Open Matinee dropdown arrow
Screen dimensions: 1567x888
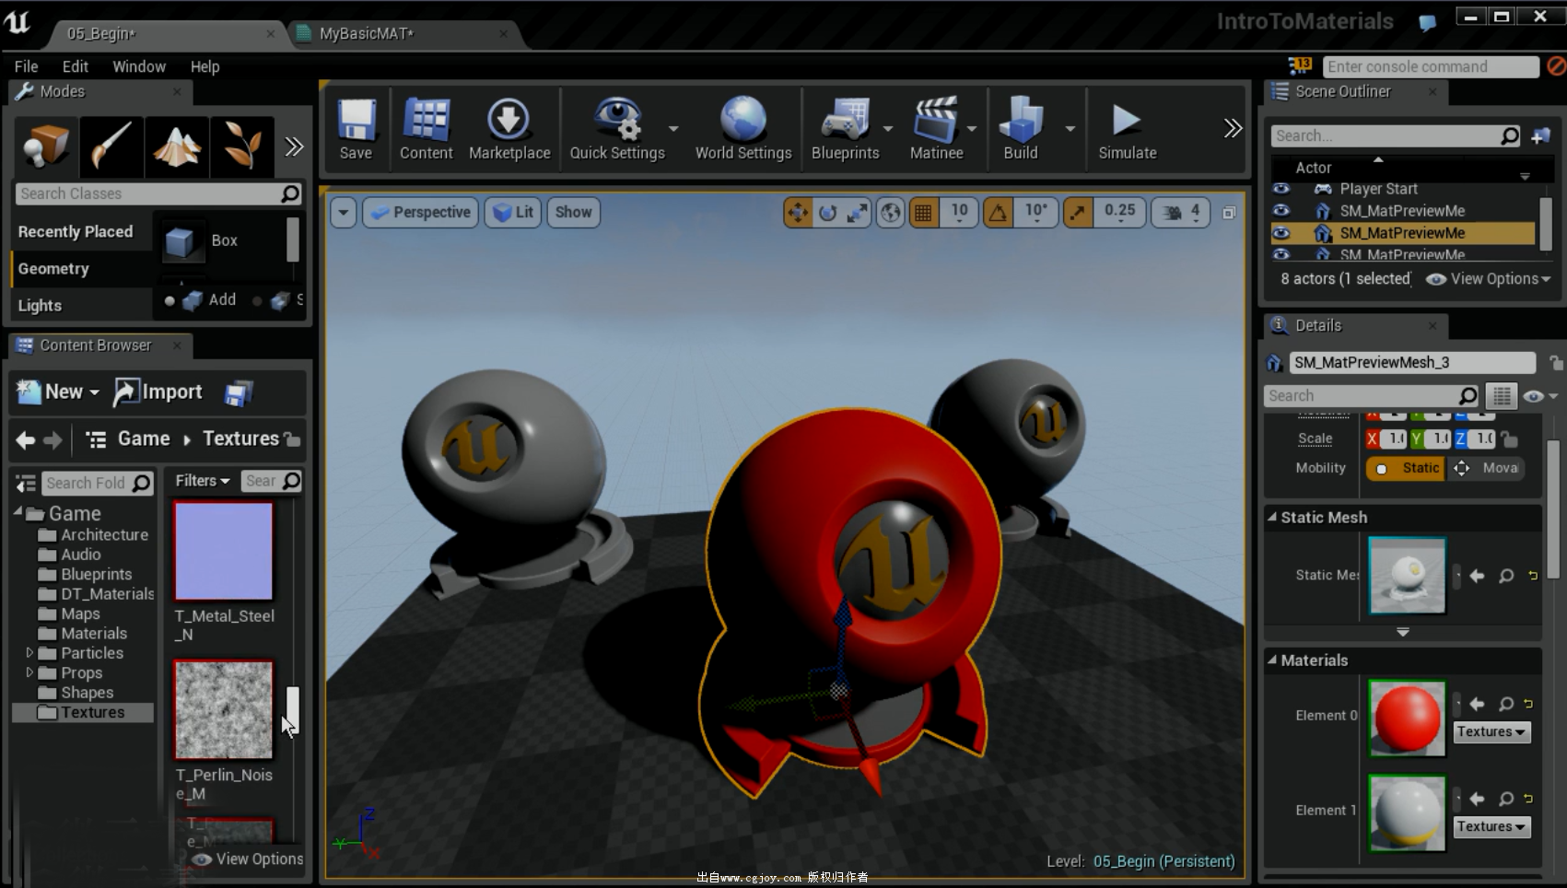972,128
